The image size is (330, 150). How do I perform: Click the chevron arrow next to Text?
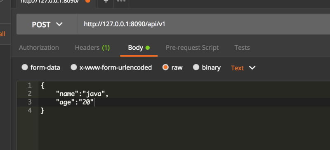pyautogui.click(x=252, y=68)
